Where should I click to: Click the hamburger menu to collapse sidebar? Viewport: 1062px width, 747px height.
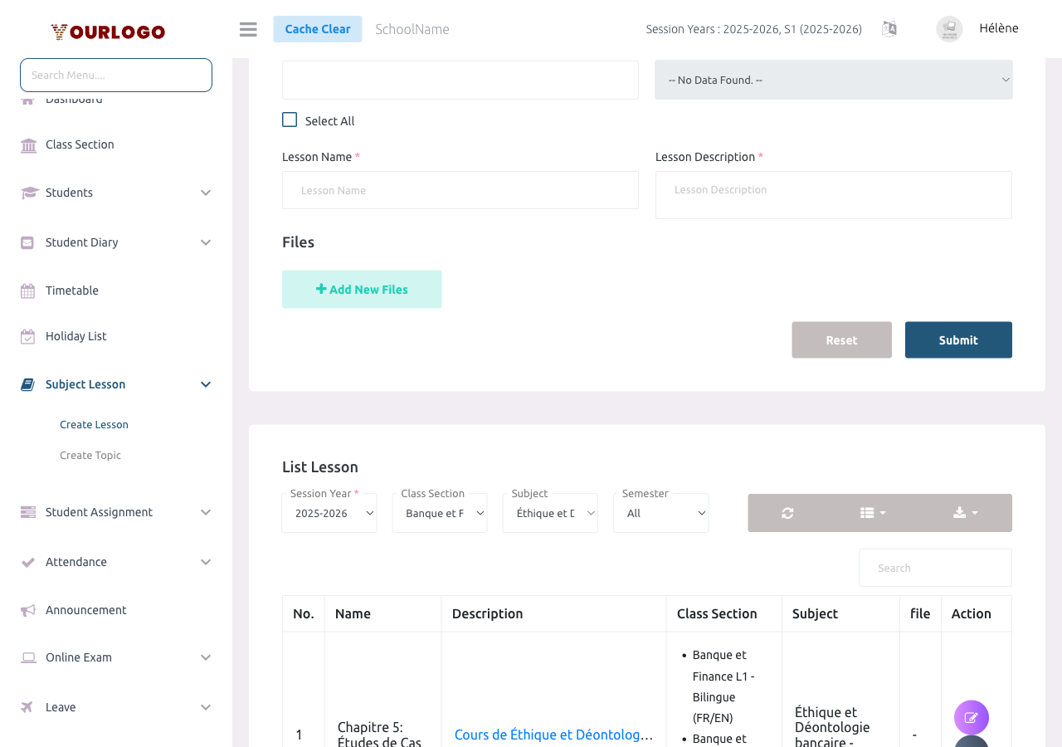247,28
